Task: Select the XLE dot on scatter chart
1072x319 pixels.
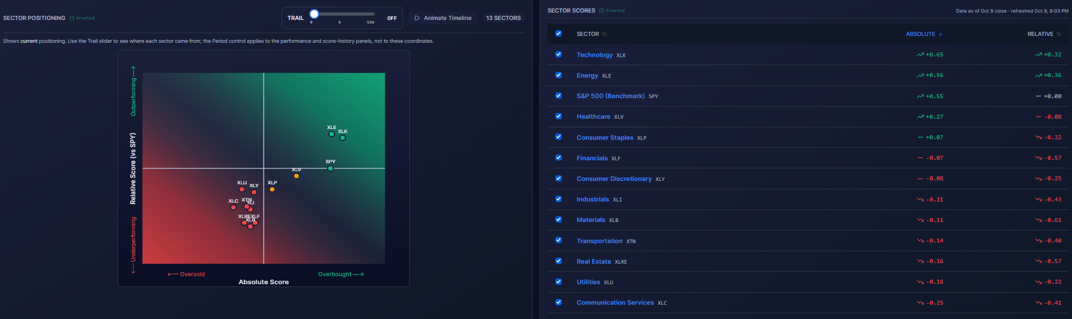Action: click(x=332, y=134)
